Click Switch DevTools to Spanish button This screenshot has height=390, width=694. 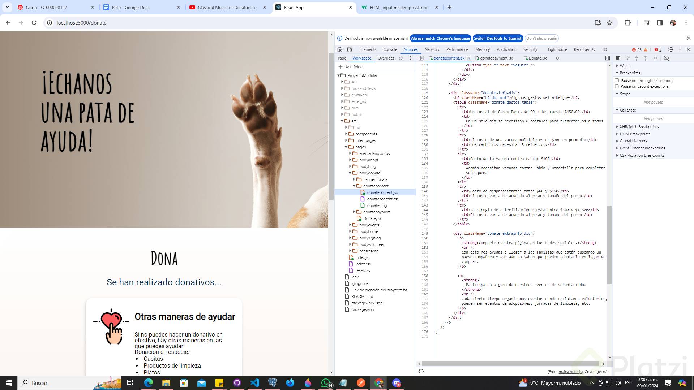click(498, 38)
